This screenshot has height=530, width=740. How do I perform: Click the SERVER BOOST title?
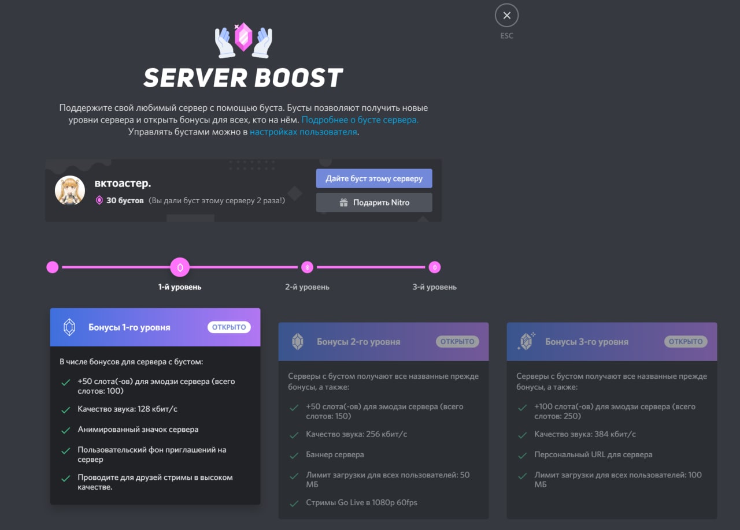click(243, 78)
